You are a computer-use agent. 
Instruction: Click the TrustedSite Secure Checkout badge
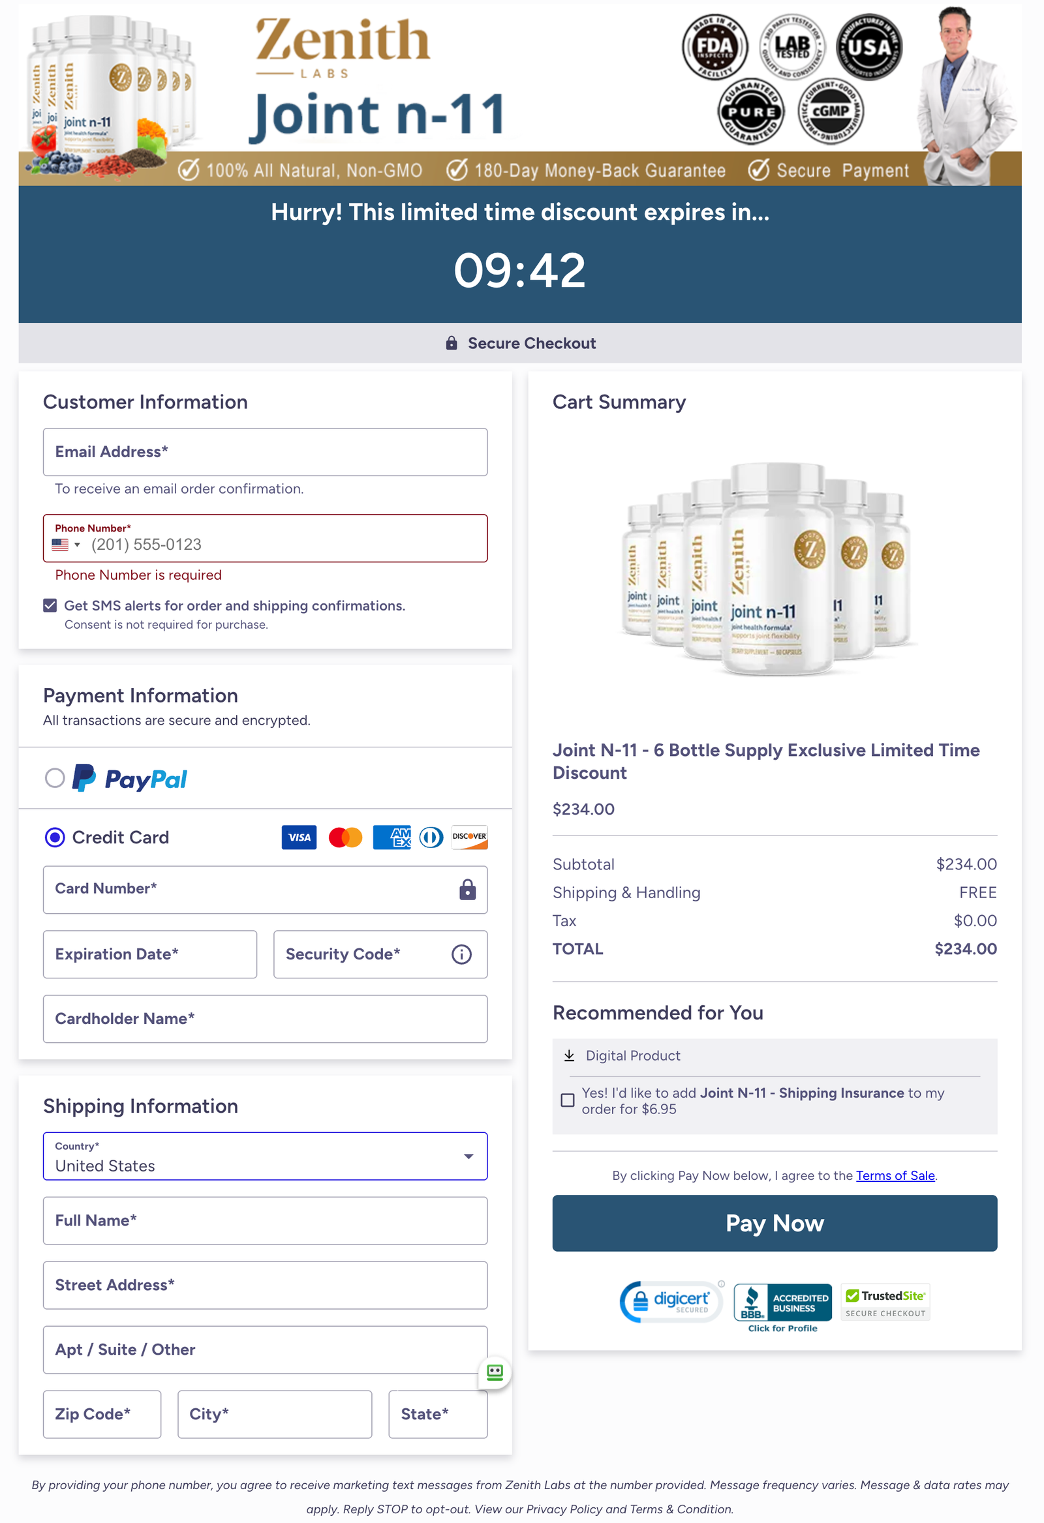point(885,1301)
